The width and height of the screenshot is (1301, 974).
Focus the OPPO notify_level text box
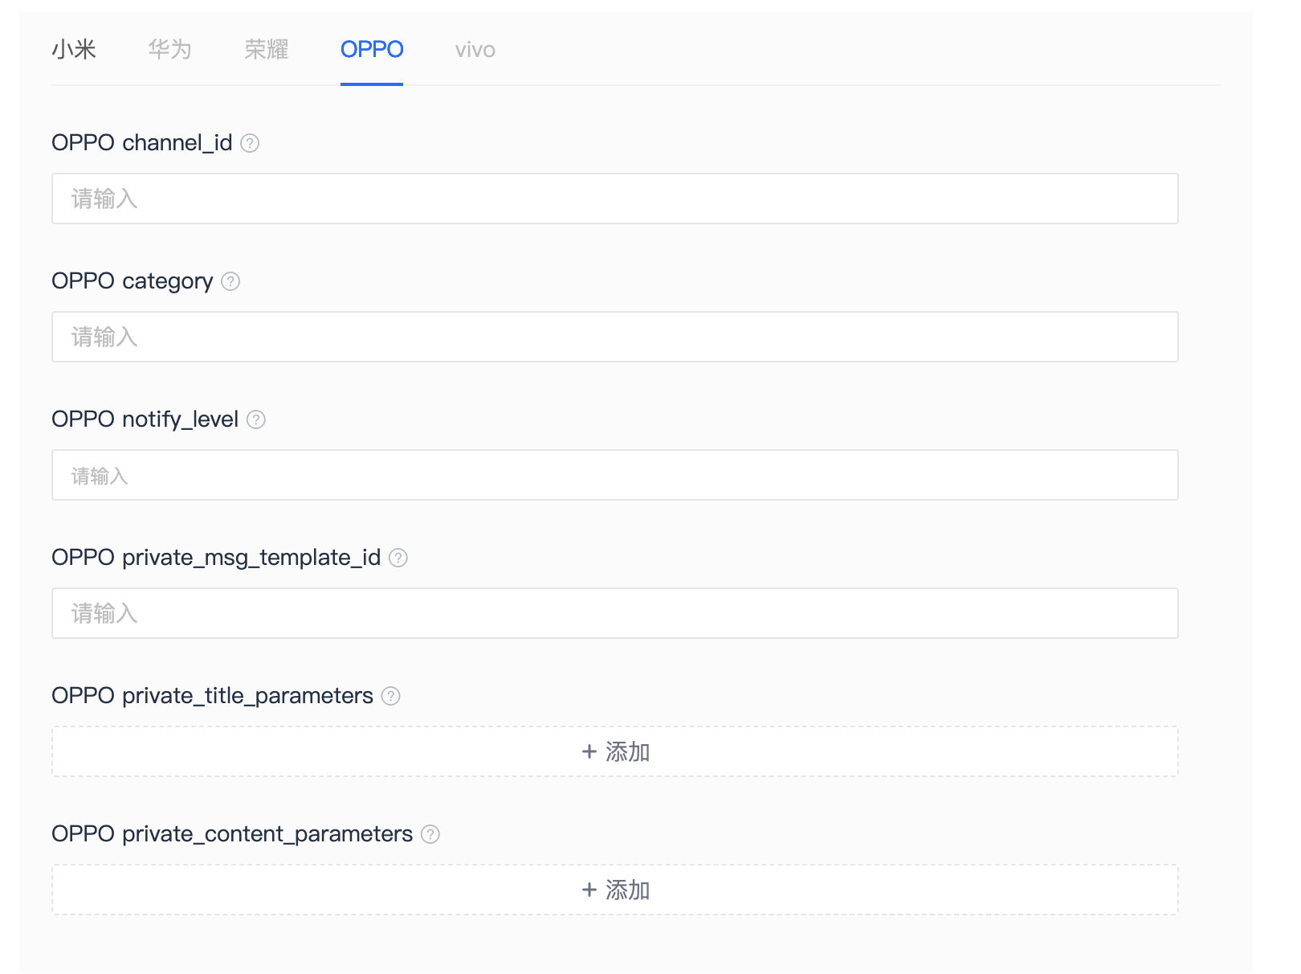615,475
